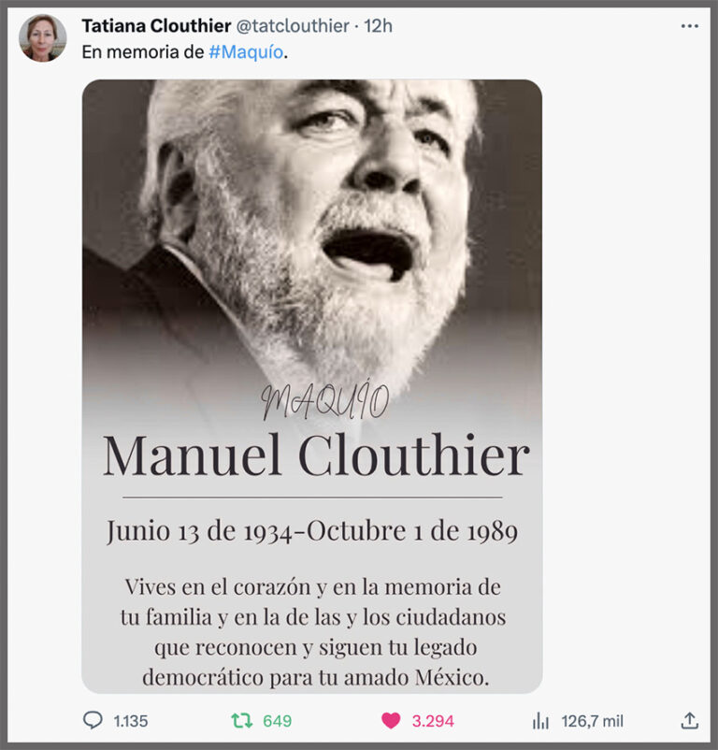This screenshot has width=718, height=750.
Task: Click the 'En memoria de' tweet text
Action: click(x=142, y=51)
